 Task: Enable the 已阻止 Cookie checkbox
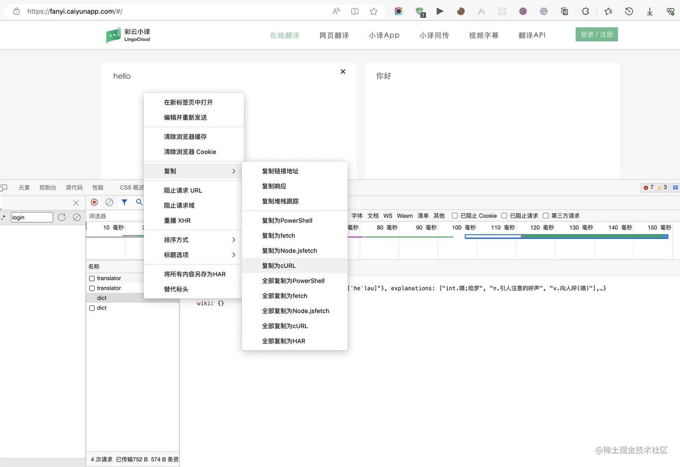(x=454, y=216)
